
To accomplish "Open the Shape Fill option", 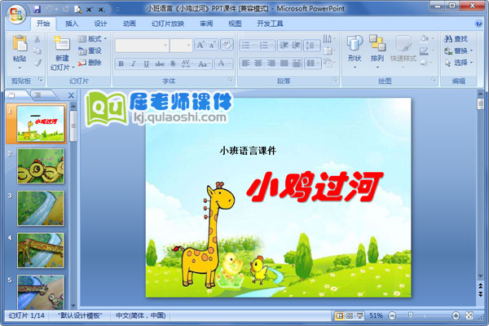I will [x=425, y=38].
